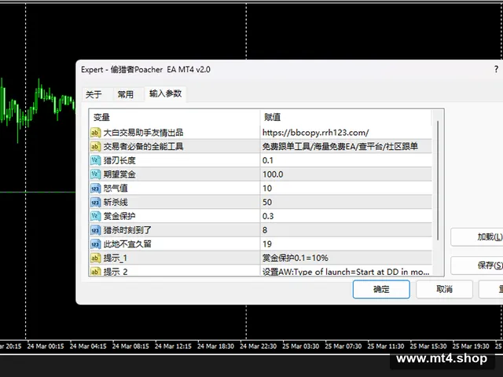Click the integer icon beside 怒气值

(x=95, y=188)
